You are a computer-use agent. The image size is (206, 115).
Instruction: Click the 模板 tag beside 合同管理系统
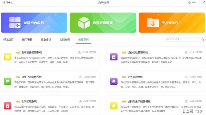(x=18, y=102)
